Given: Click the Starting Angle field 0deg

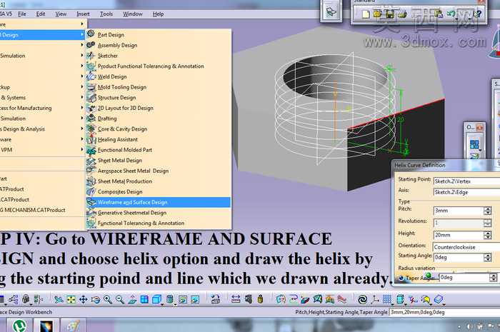Looking at the screenshot, I should (459, 257).
